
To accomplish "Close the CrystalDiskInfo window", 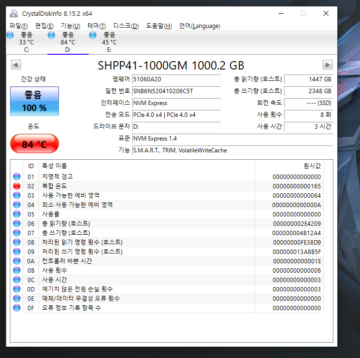I will click(x=326, y=13).
